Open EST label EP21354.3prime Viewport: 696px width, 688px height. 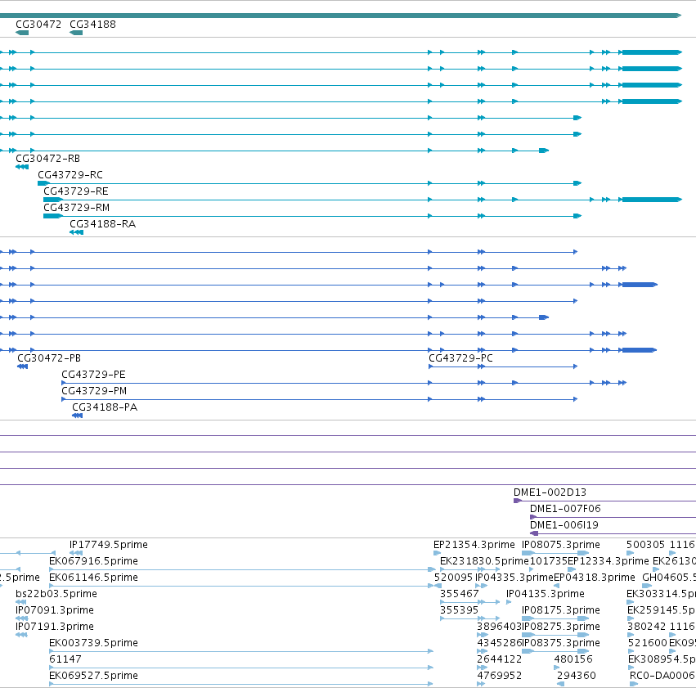(474, 545)
